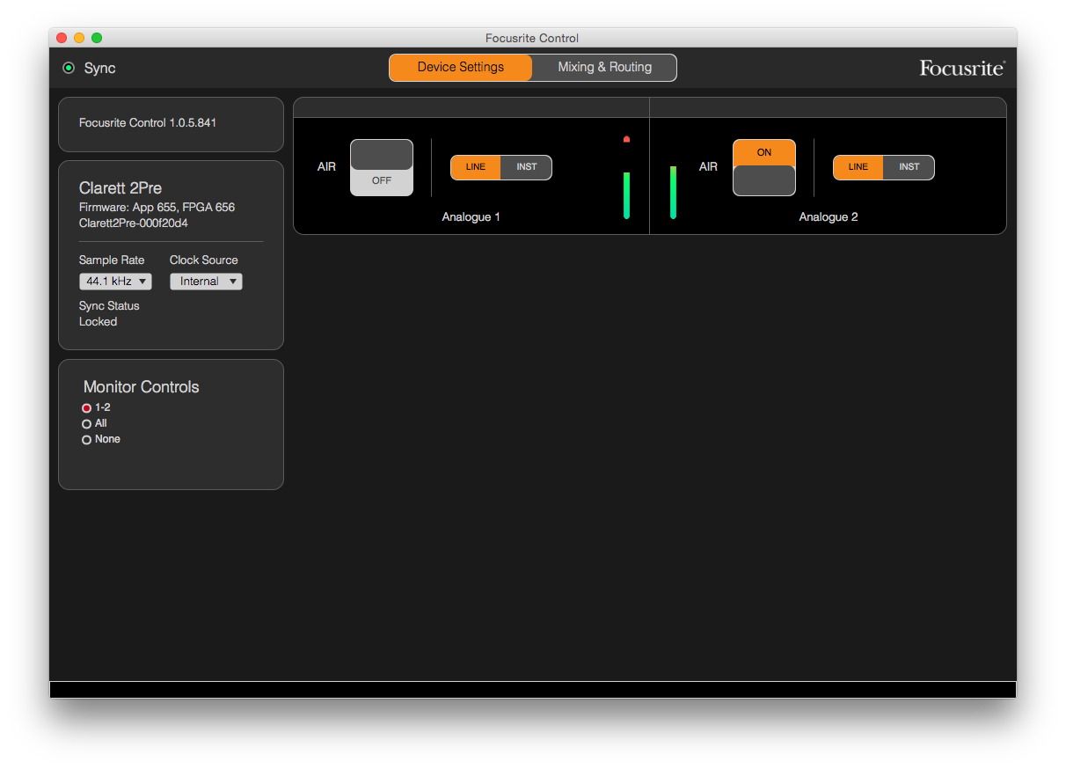Click the Analogue 2 channel label
This screenshot has height=769, width=1066.
click(829, 217)
